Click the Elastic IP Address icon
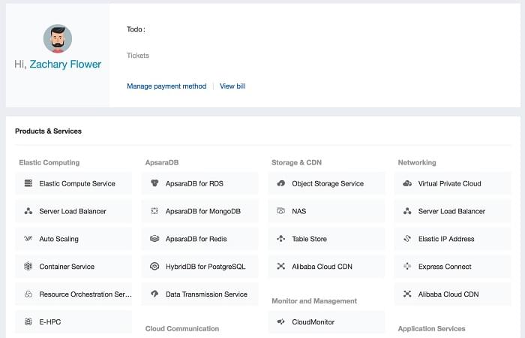Image resolution: width=525 pixels, height=338 pixels. pyautogui.click(x=407, y=238)
